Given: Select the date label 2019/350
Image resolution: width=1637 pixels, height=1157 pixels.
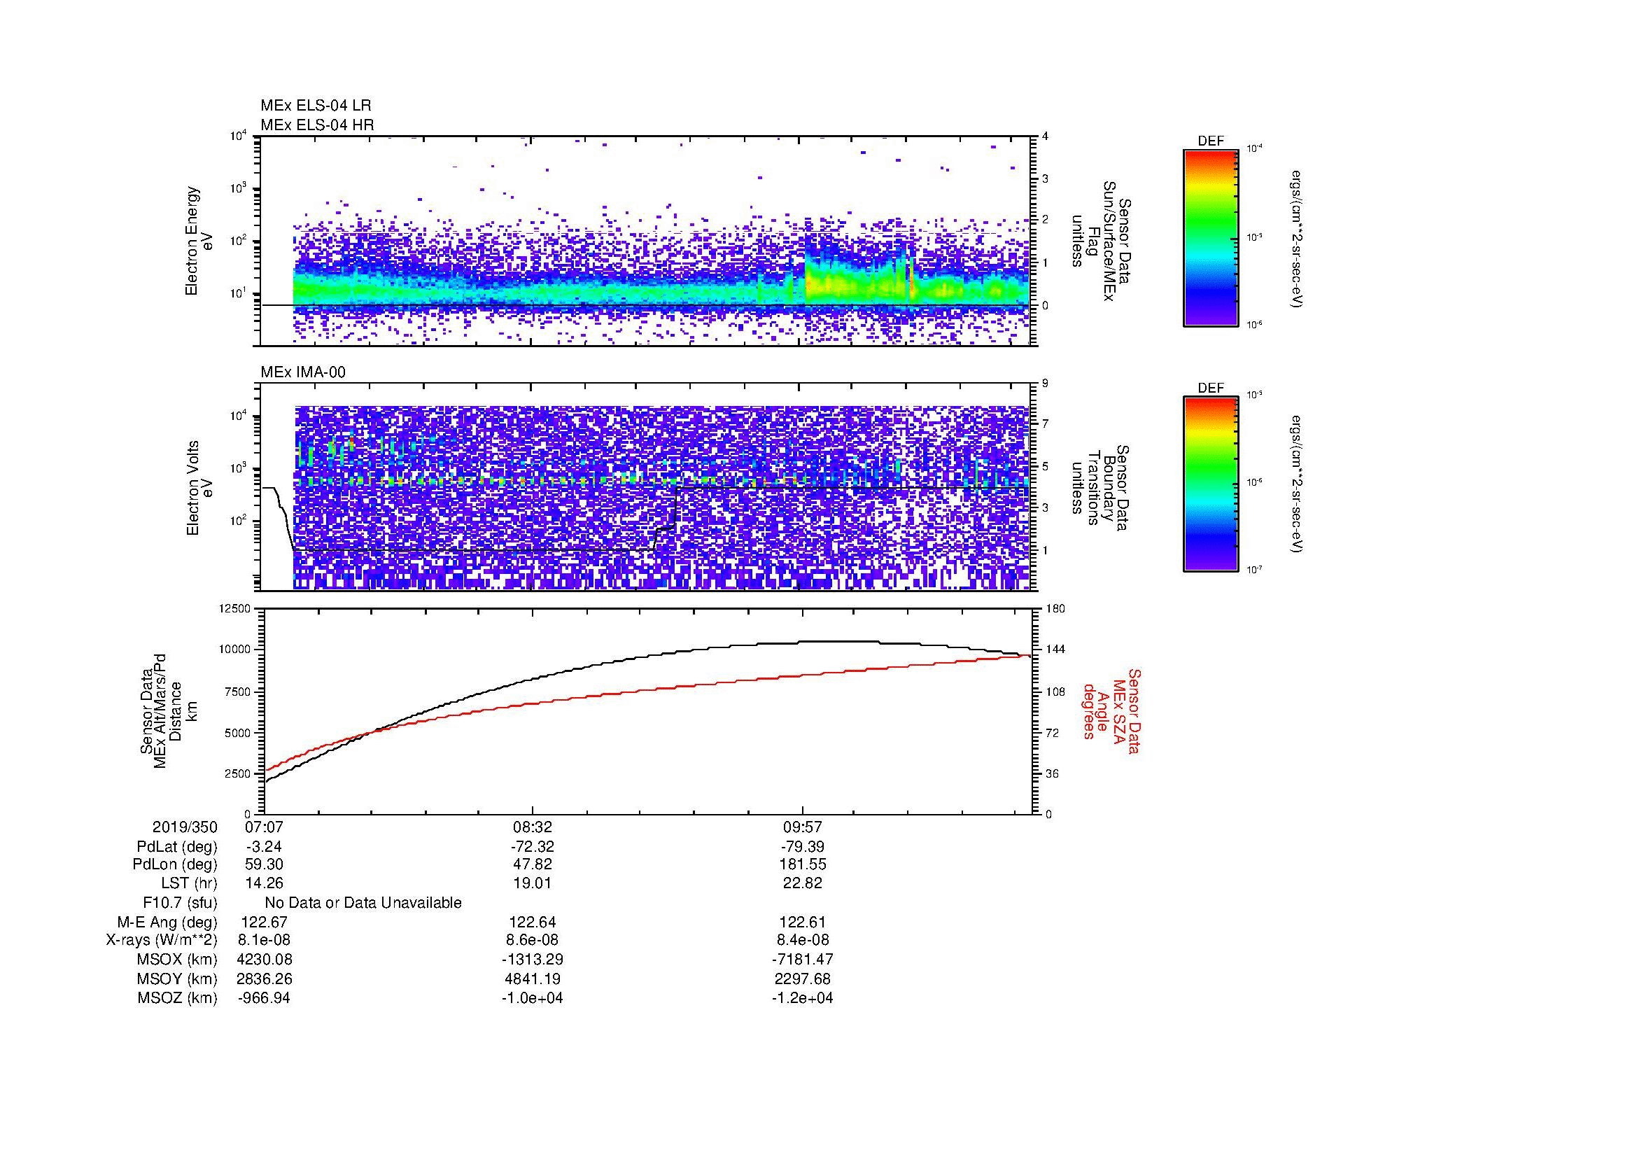Looking at the screenshot, I should 185,827.
